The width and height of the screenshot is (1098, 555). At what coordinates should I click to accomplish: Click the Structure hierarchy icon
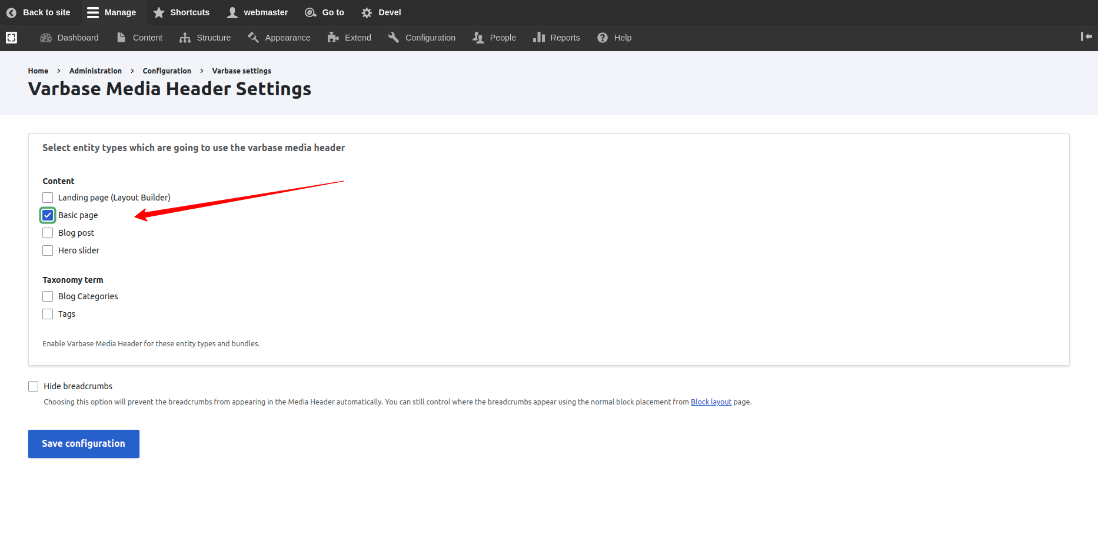point(185,38)
